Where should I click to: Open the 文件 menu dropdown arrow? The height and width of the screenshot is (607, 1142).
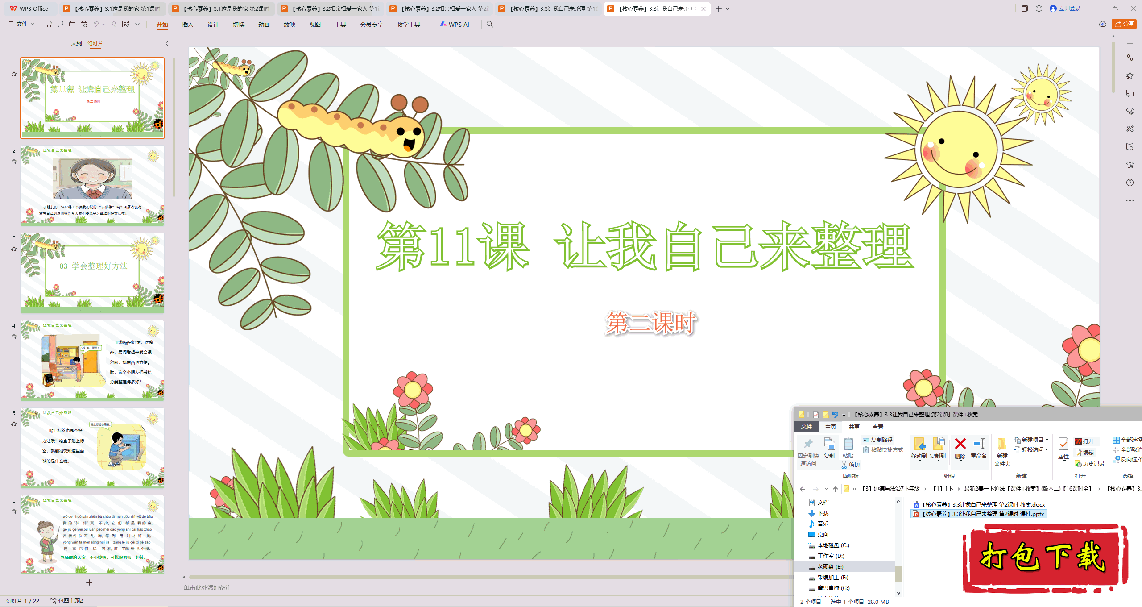tap(33, 24)
